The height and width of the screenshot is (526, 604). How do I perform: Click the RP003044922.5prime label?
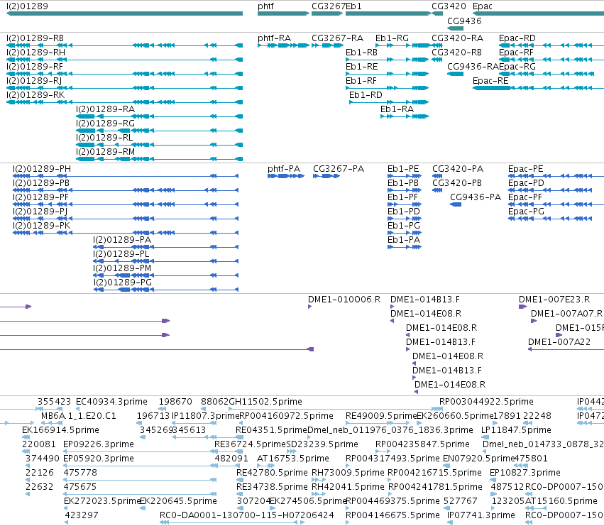[x=486, y=402]
